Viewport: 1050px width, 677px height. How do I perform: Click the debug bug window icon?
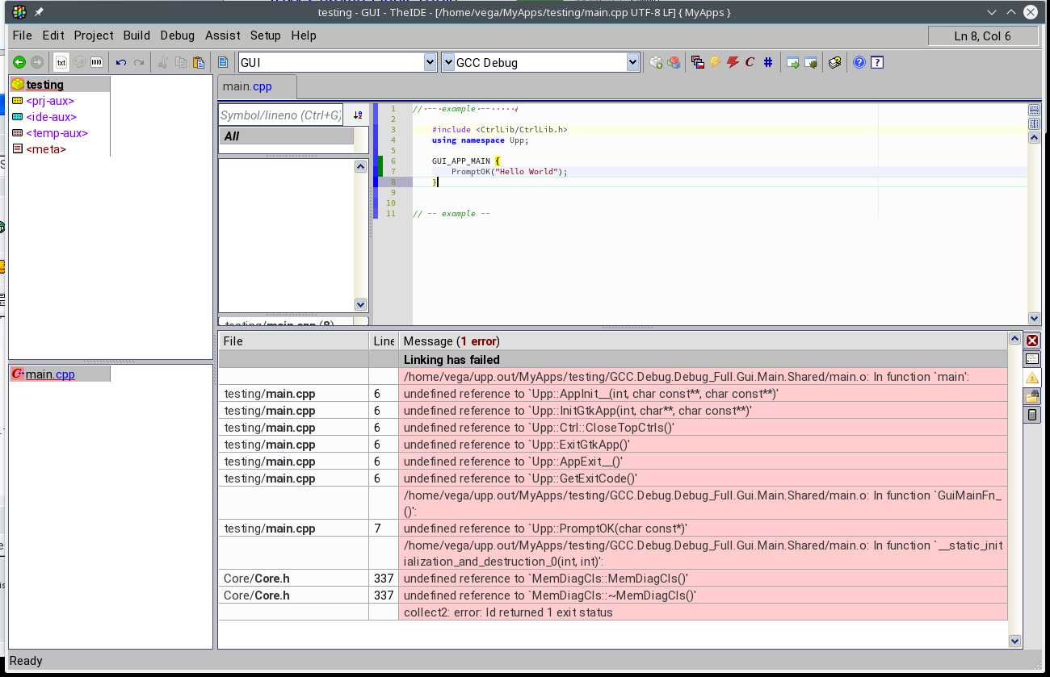click(x=811, y=62)
